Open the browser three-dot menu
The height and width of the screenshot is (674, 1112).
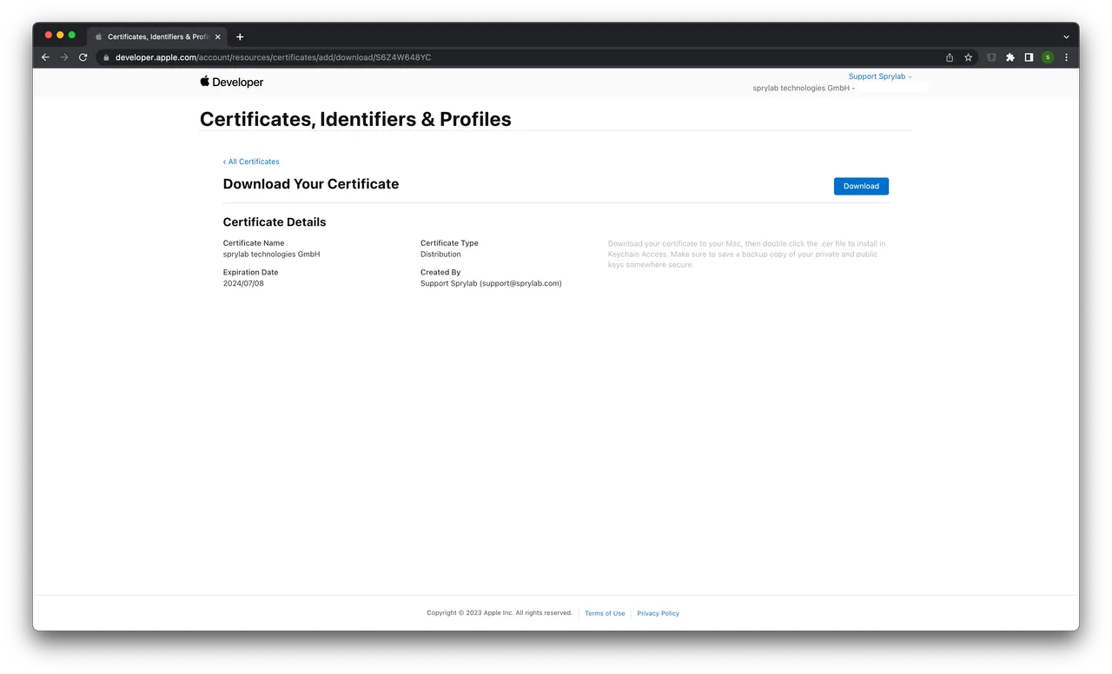coord(1066,57)
